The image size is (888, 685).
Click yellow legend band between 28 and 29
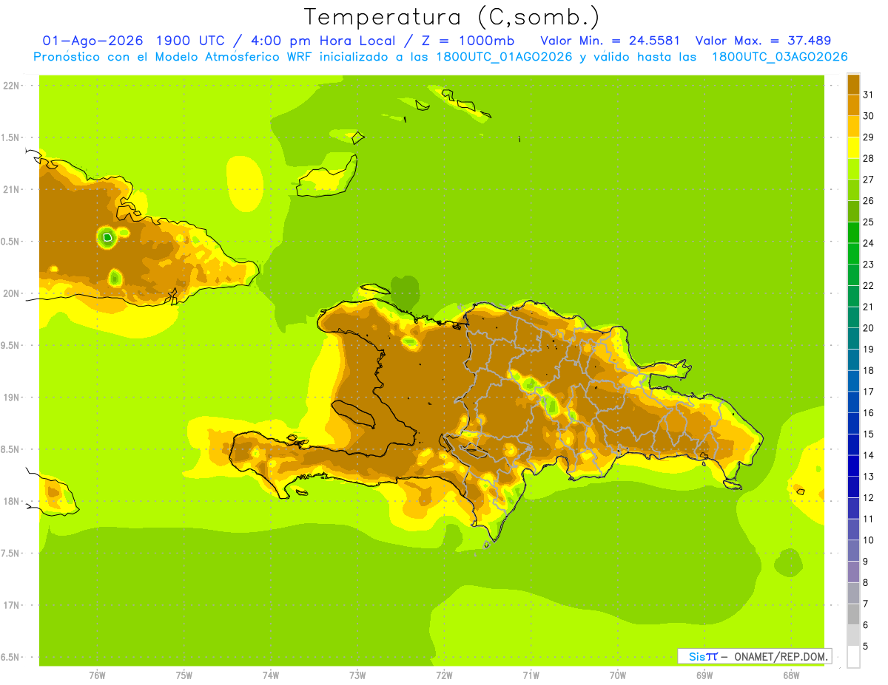[x=853, y=148]
